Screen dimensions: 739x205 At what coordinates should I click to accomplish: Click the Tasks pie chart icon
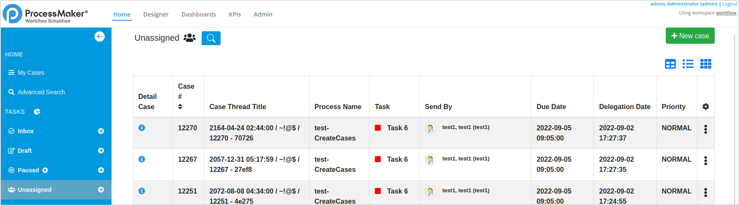tap(37, 112)
